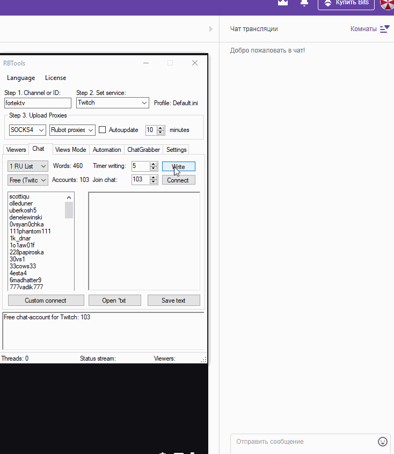Close the RBTools window

[195, 63]
